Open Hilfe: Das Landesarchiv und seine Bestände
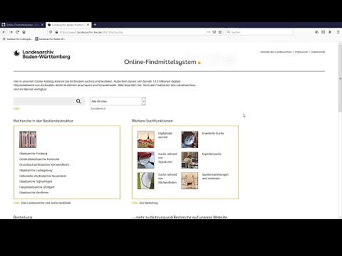 (x=42, y=203)
